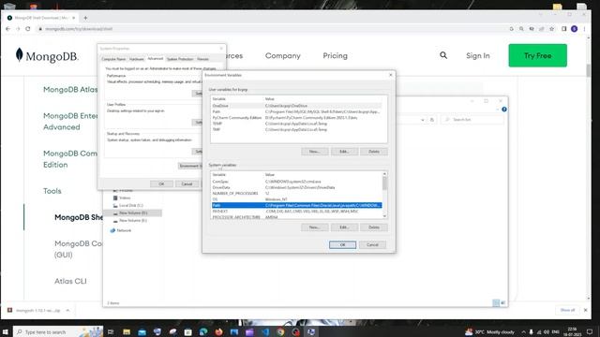Select the user Path variable row

(x=296, y=111)
